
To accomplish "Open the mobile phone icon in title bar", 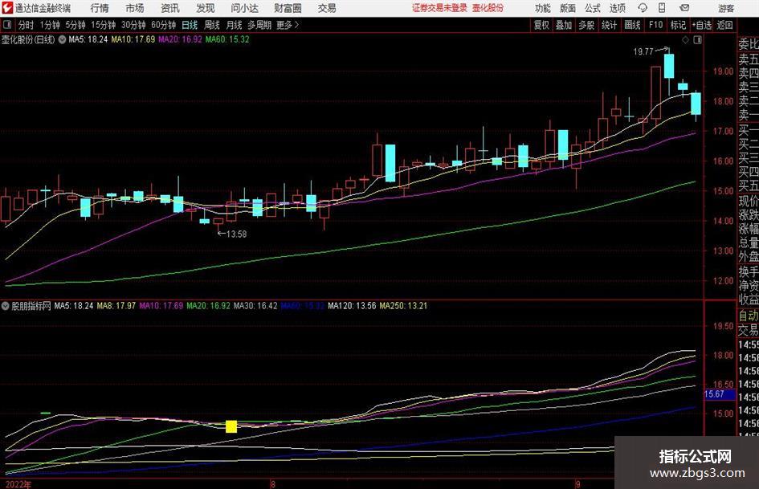I will pos(662,8).
